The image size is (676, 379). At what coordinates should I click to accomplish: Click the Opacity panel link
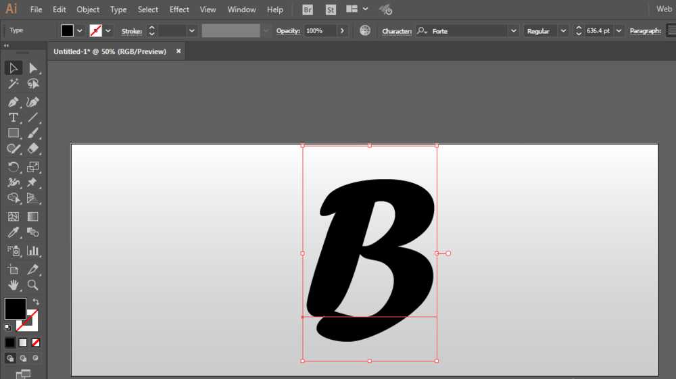[288, 31]
